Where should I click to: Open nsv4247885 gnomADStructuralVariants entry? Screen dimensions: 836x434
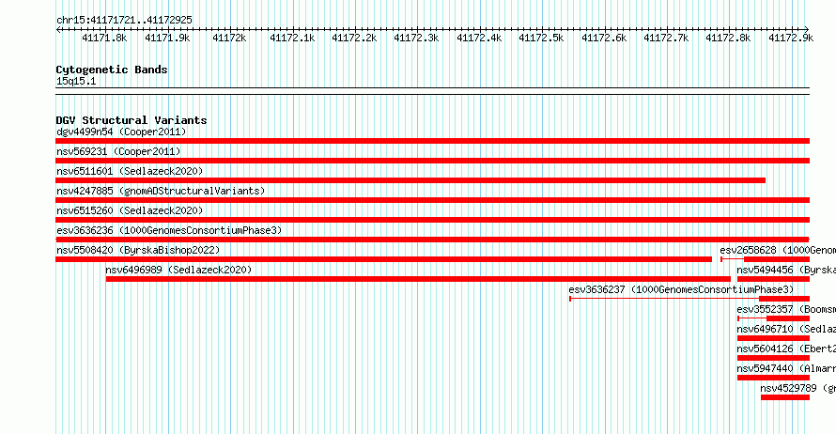[161, 192]
